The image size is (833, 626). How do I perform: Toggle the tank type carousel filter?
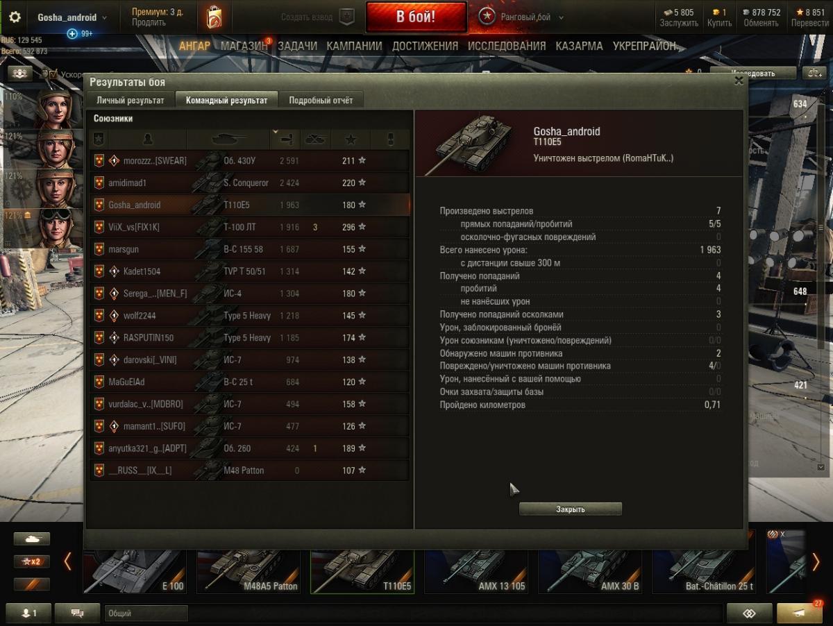(x=32, y=539)
